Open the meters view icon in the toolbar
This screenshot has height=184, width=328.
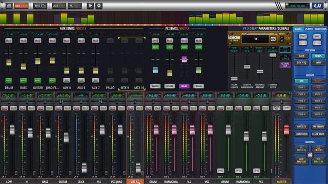click(x=9, y=6)
